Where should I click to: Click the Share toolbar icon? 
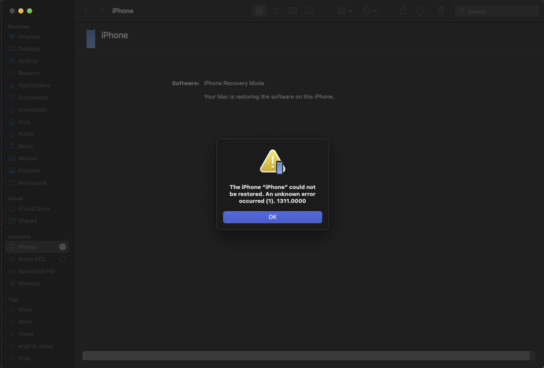pyautogui.click(x=403, y=11)
